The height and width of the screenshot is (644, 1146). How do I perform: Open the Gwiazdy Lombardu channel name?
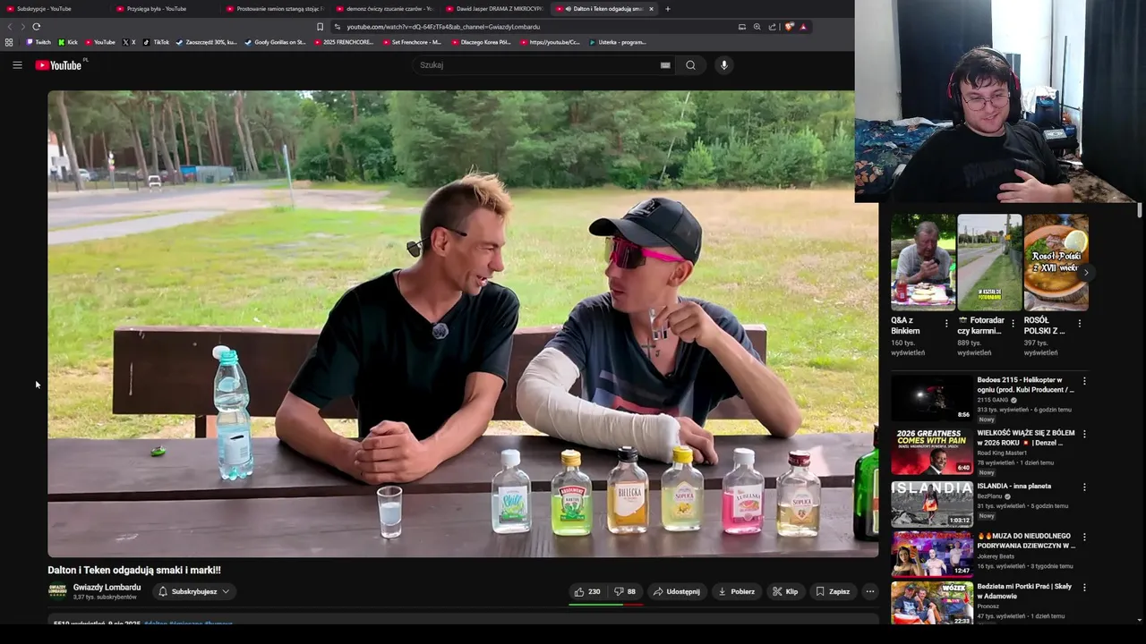(x=107, y=588)
